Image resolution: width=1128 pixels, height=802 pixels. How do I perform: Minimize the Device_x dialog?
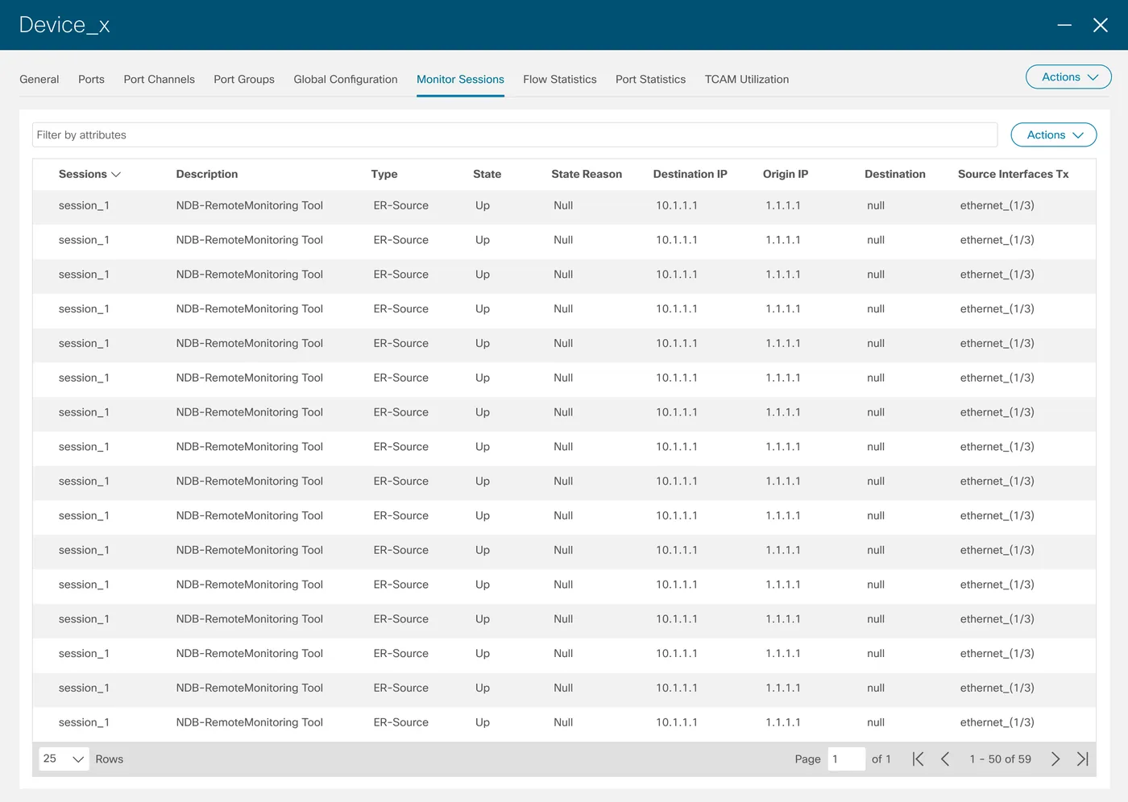point(1064,25)
